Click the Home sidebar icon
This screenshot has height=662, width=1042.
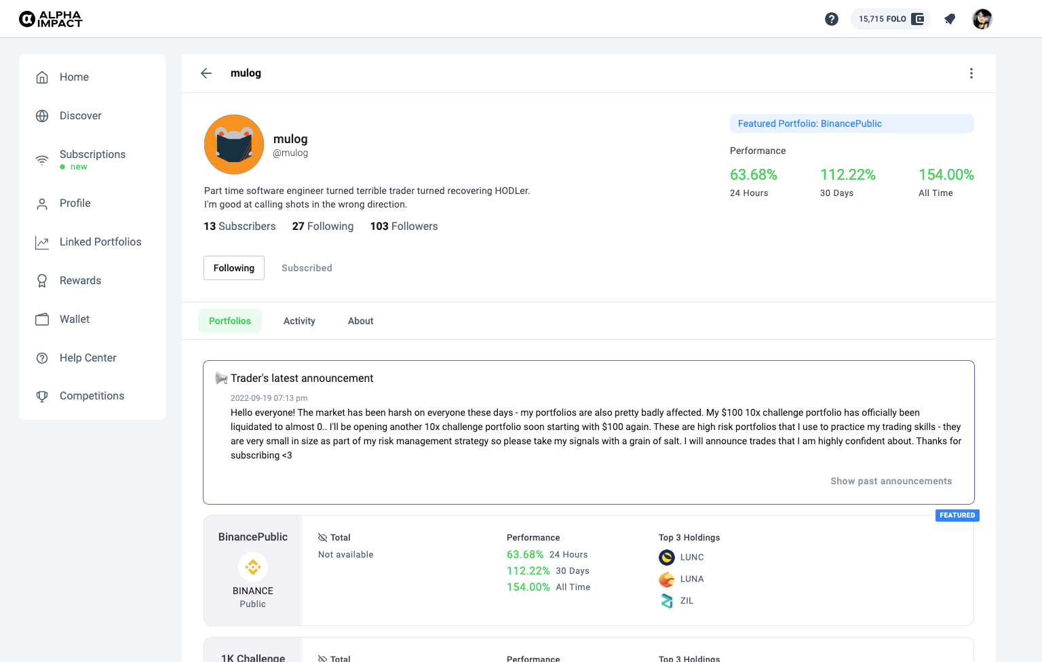pyautogui.click(x=42, y=77)
